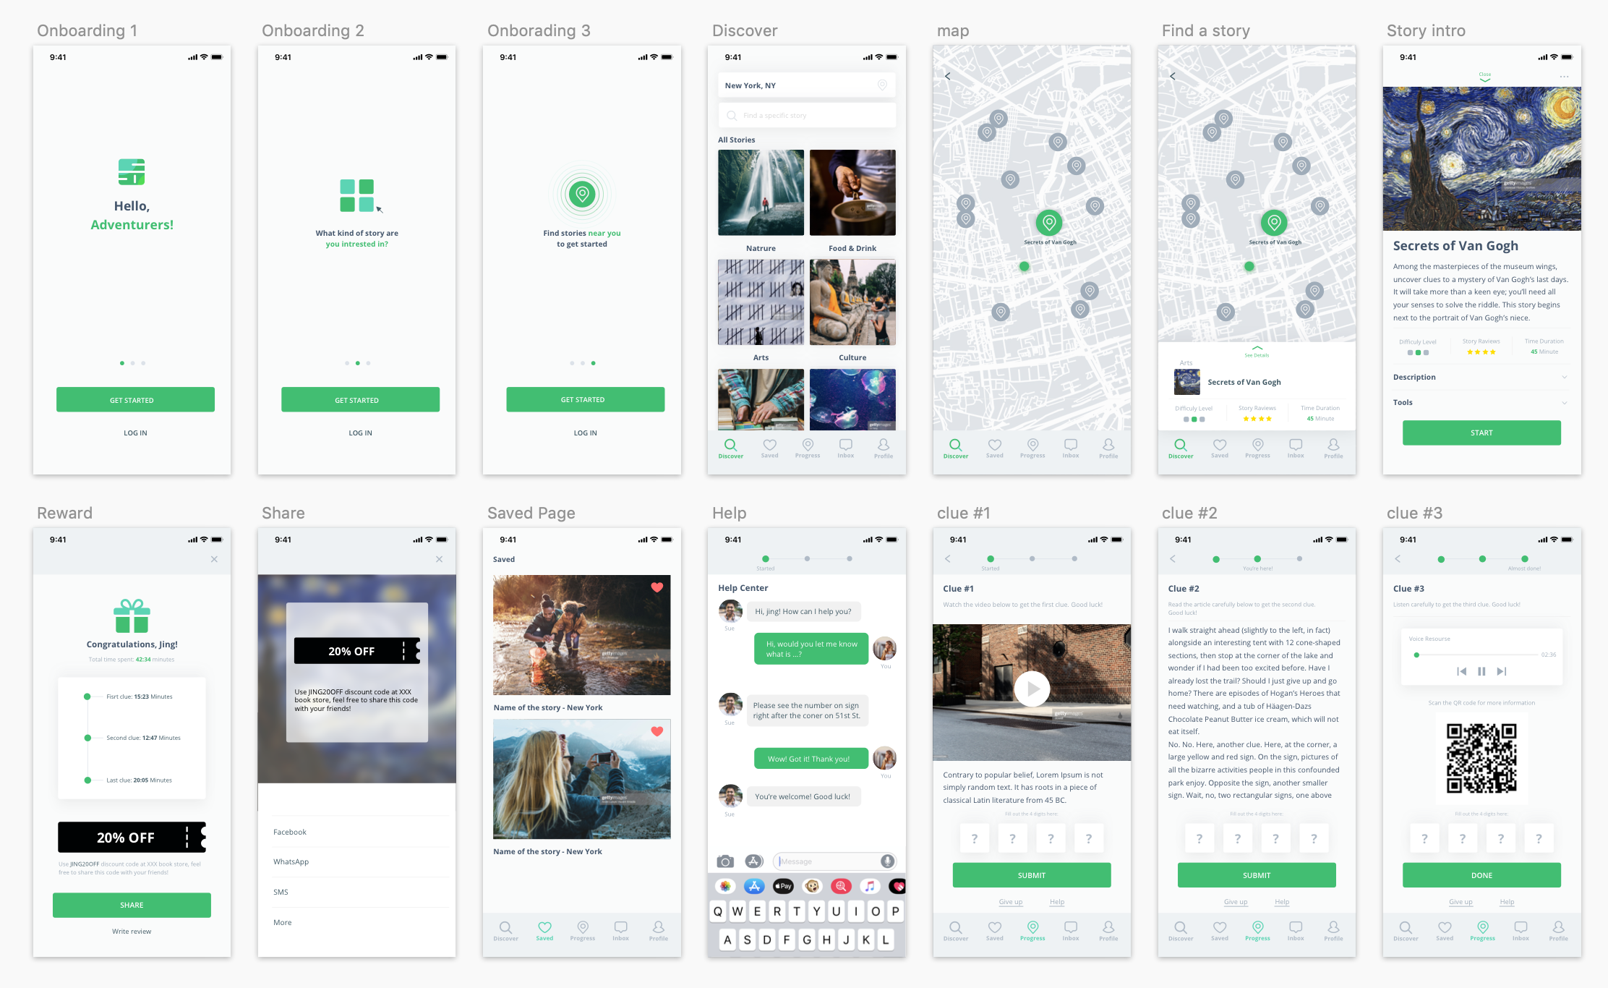Tap the microphone icon beside the message field

(888, 861)
